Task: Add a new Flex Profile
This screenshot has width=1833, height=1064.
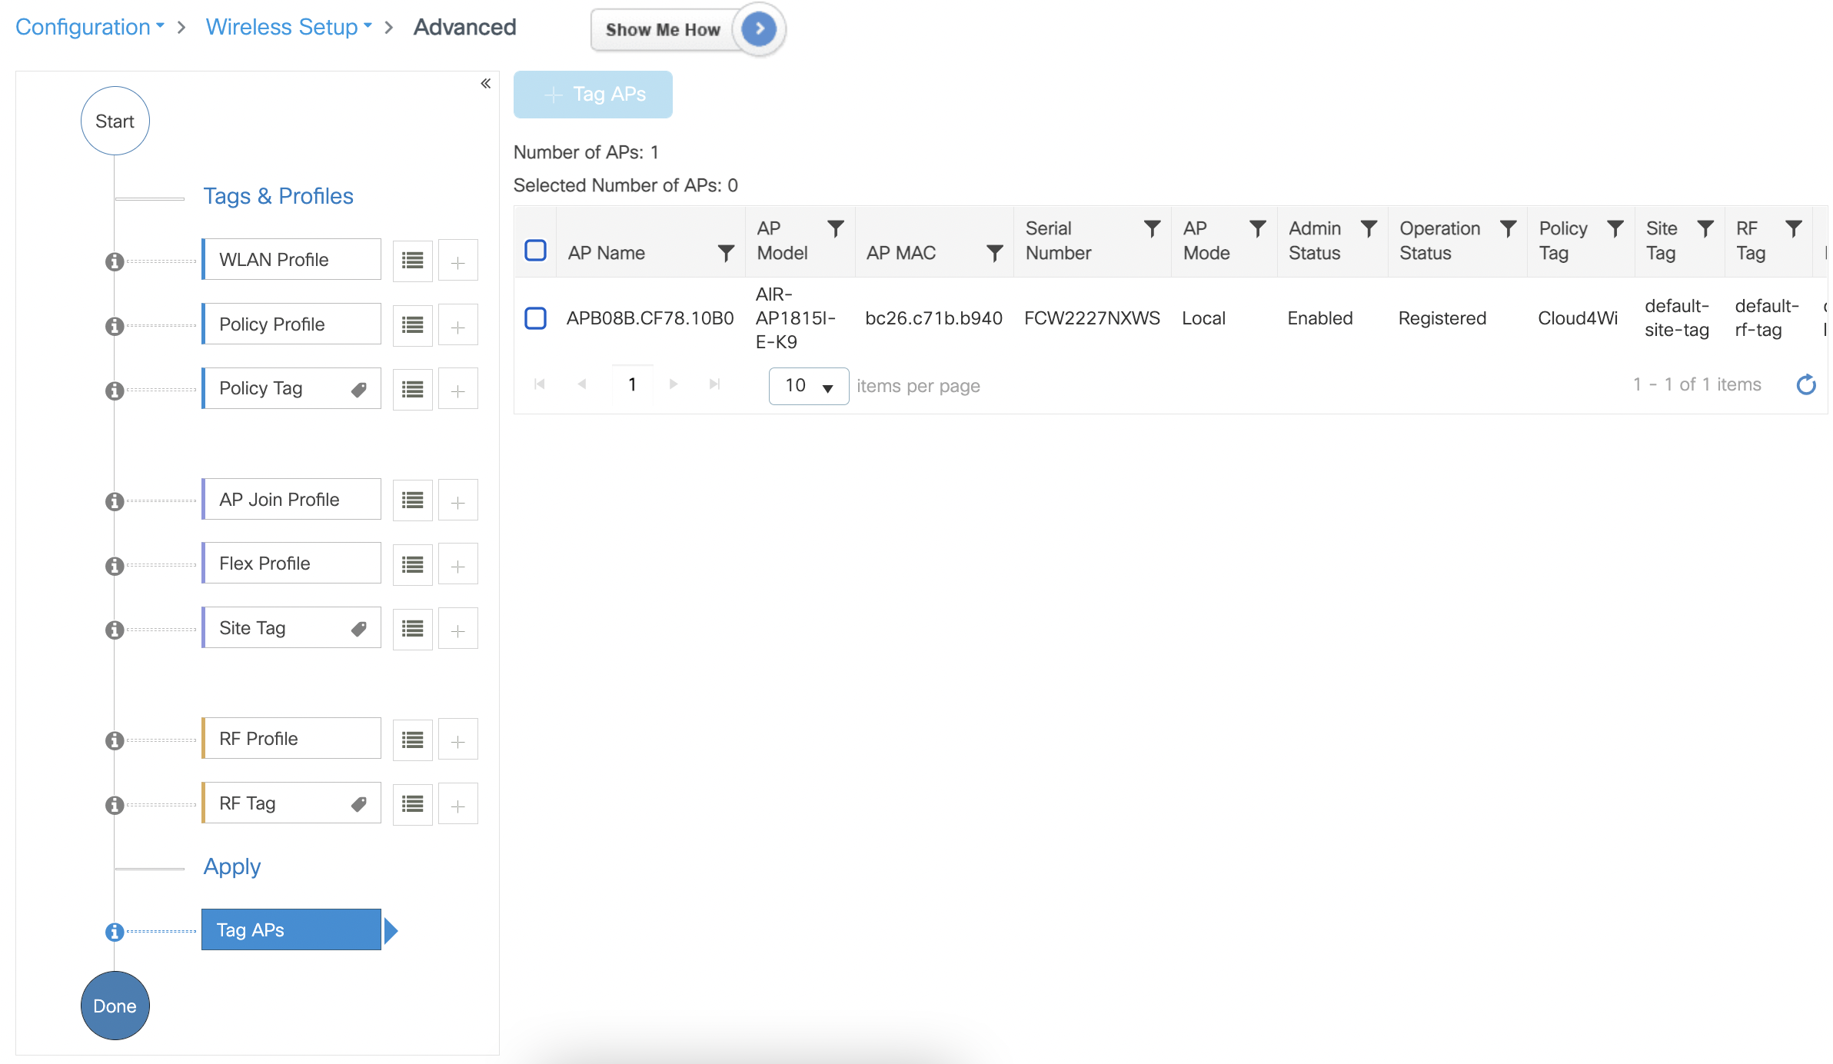Action: point(458,565)
